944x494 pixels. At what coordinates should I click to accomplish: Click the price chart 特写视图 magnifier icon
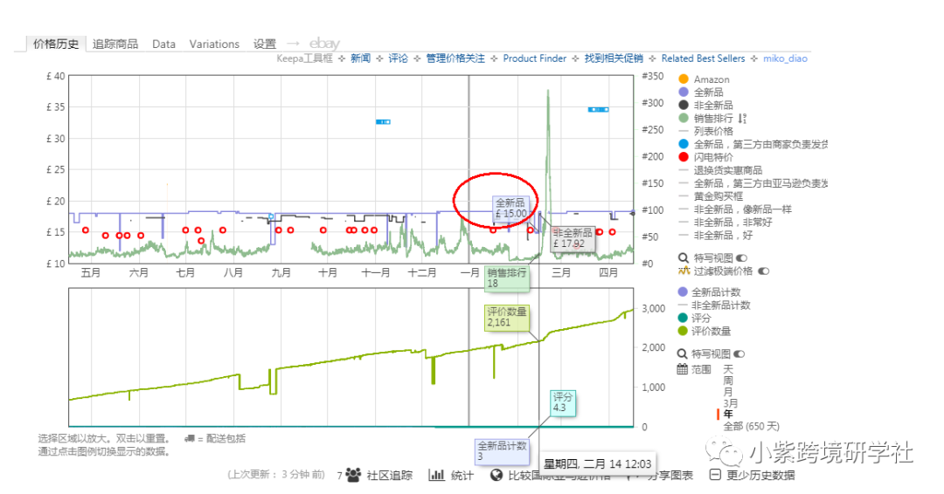click(x=684, y=257)
